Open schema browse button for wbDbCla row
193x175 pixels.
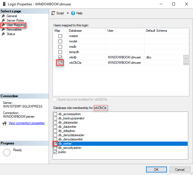click(x=186, y=63)
